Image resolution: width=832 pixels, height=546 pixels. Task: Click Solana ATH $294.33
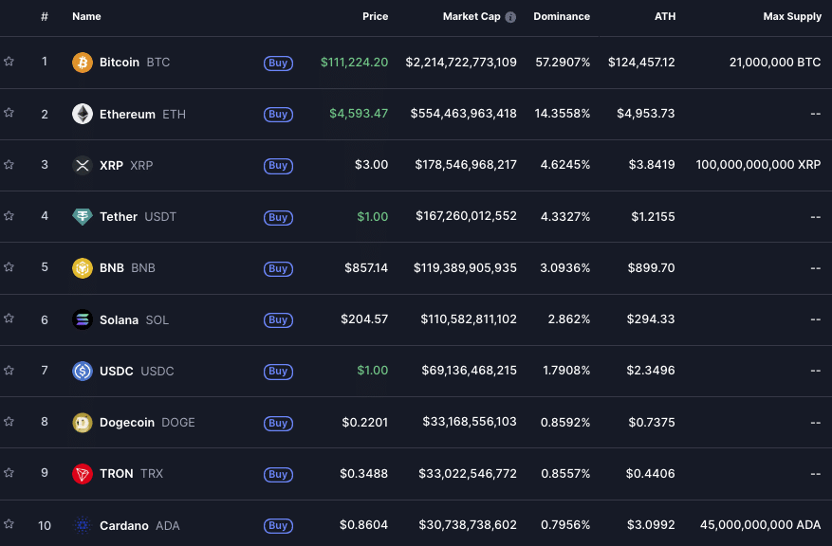click(x=651, y=319)
